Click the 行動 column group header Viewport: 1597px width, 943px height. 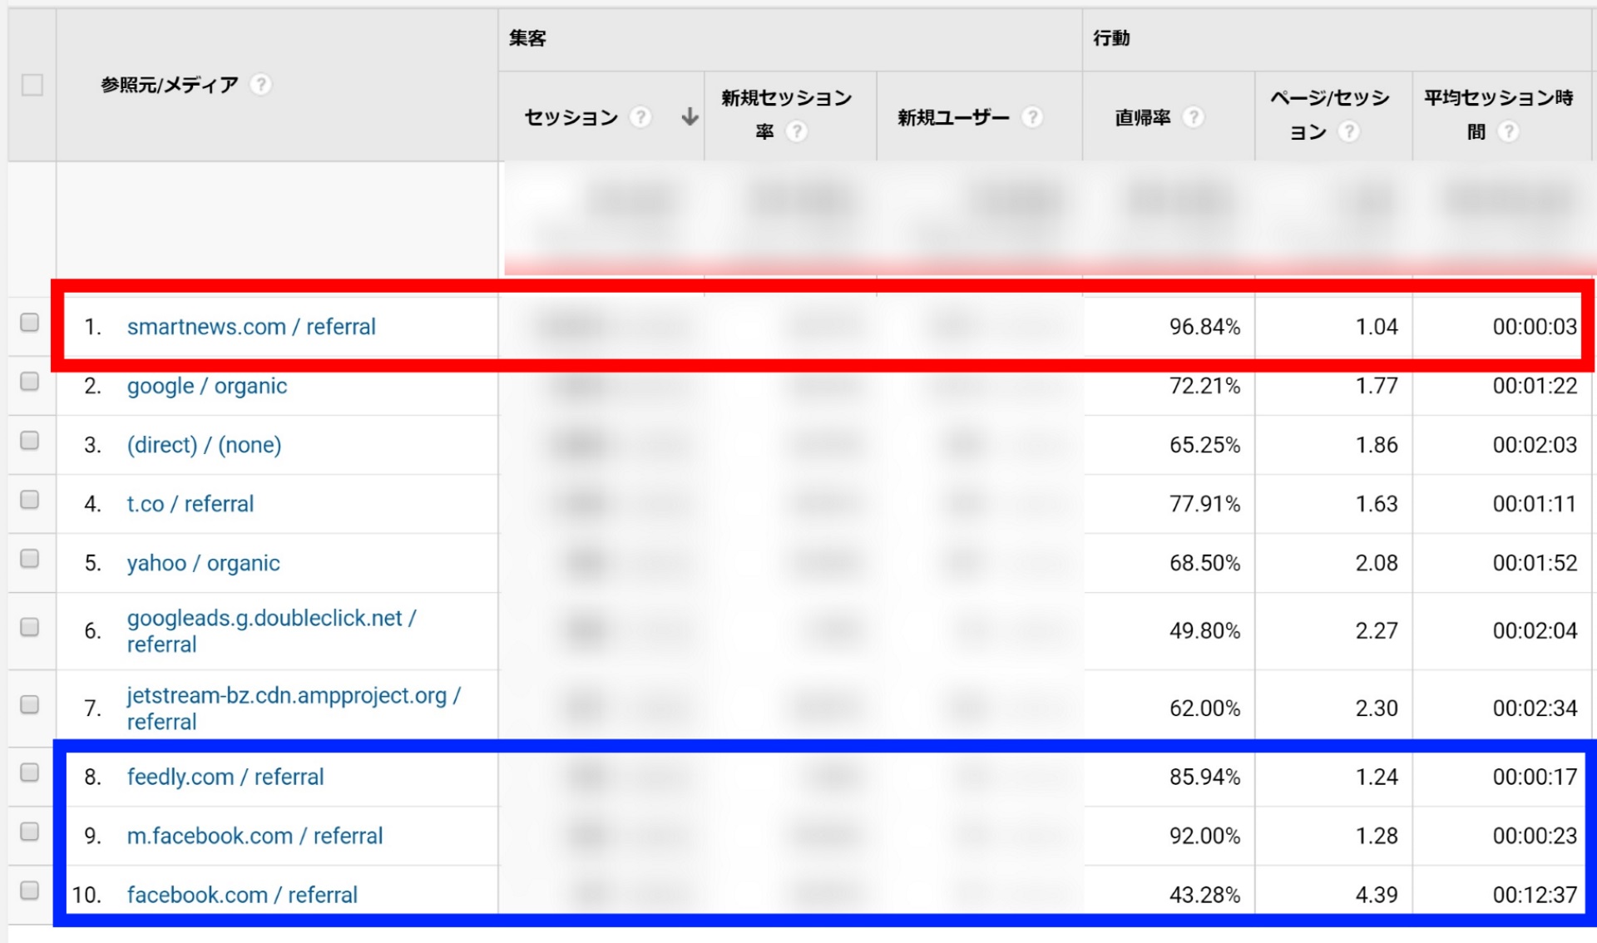click(x=1110, y=38)
